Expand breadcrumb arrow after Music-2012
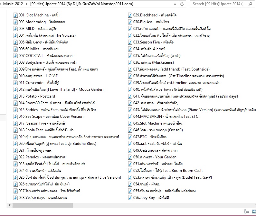Viewport: 256px width, 216px height. [27, 4]
